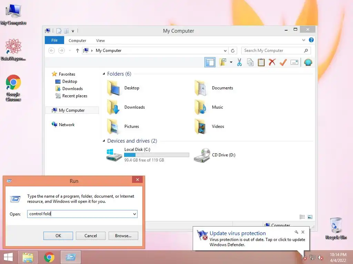Click the Properties quick access icon in title bar
Image resolution: width=353 pixels, height=264 pixels.
(59, 31)
